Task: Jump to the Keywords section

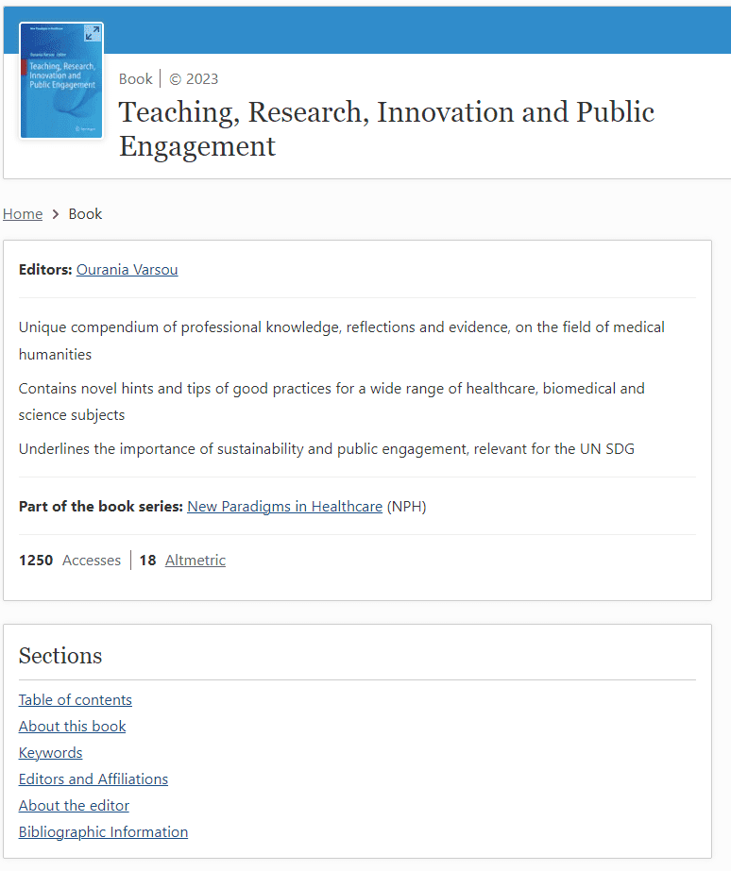Action: (x=50, y=753)
